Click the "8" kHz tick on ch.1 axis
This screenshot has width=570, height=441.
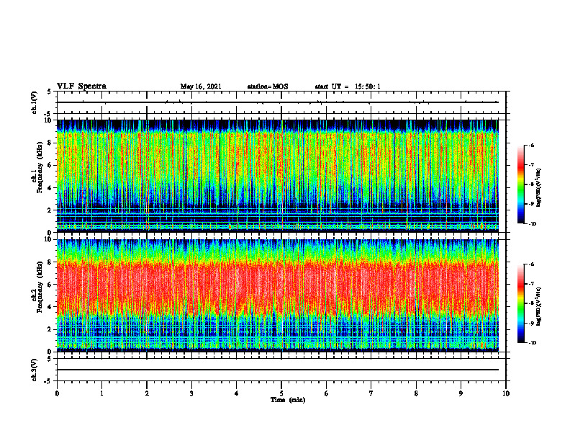click(x=50, y=143)
